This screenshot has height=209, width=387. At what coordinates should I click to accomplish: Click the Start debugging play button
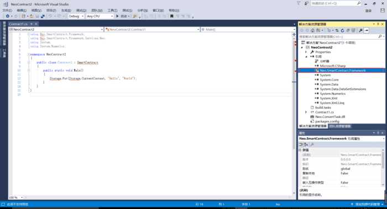pyautogui.click(x=117, y=16)
